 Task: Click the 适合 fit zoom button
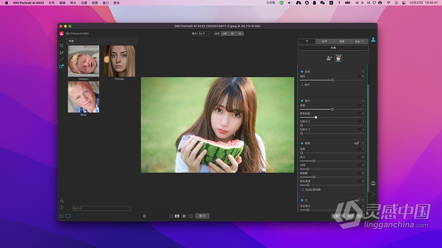pyautogui.click(x=217, y=34)
